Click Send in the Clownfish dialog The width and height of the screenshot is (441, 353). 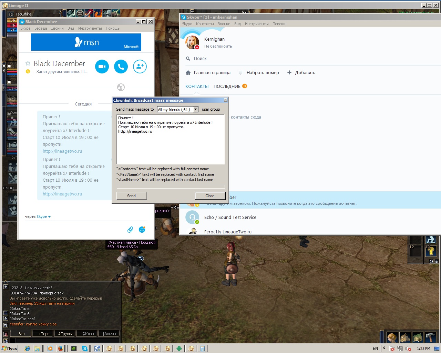pos(132,196)
